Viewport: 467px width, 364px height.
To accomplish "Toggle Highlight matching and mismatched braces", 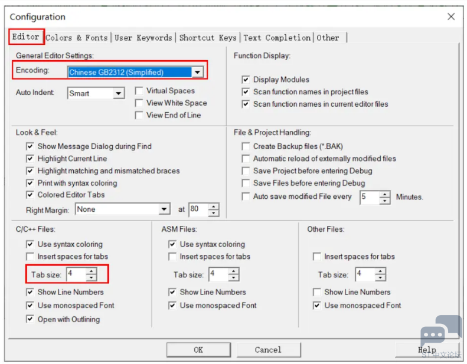I will coord(30,171).
